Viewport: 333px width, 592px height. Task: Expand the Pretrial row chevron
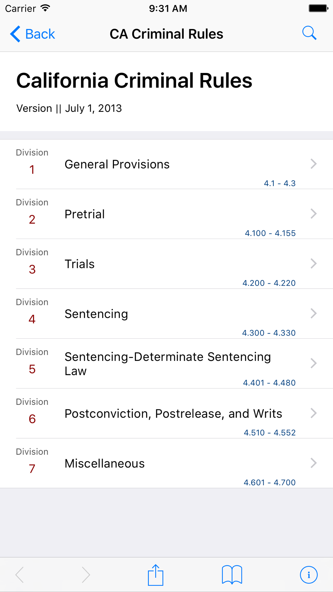point(313,214)
